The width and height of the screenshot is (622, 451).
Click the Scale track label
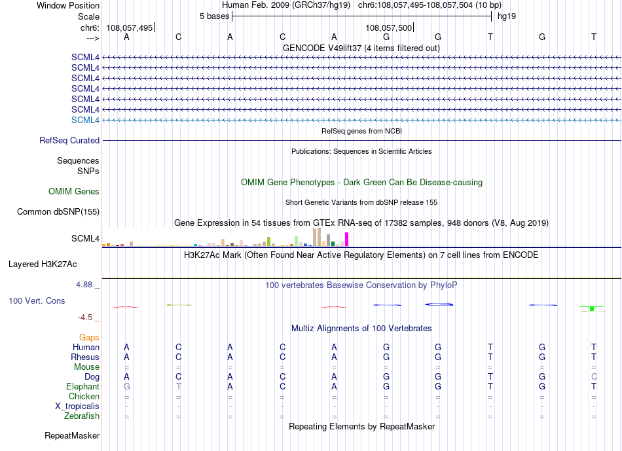(88, 16)
